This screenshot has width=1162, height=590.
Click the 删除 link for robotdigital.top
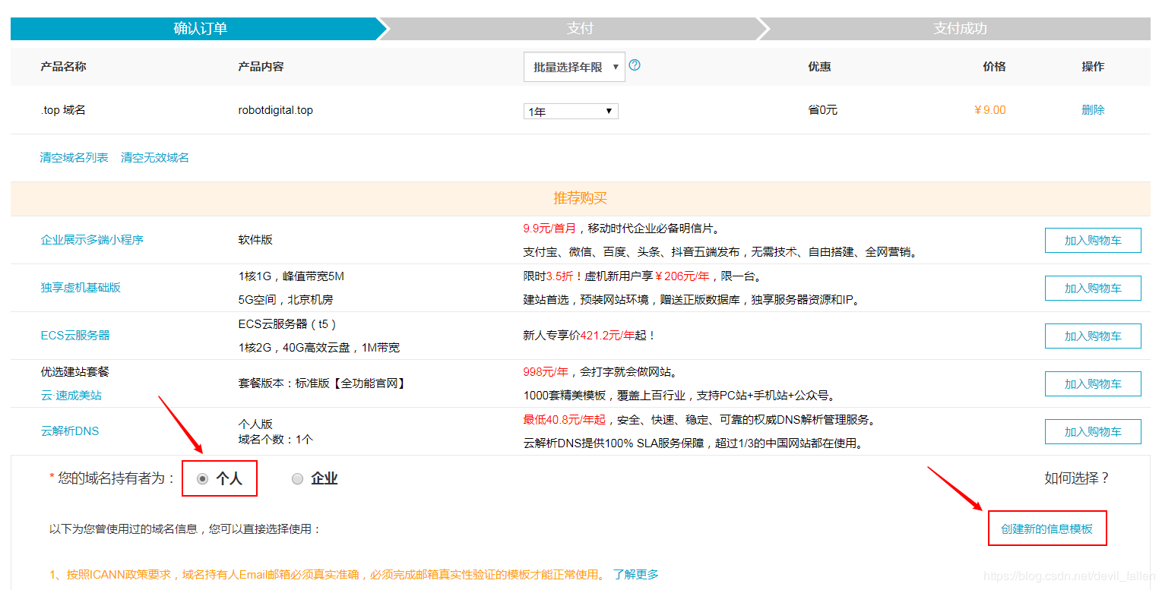point(1093,110)
